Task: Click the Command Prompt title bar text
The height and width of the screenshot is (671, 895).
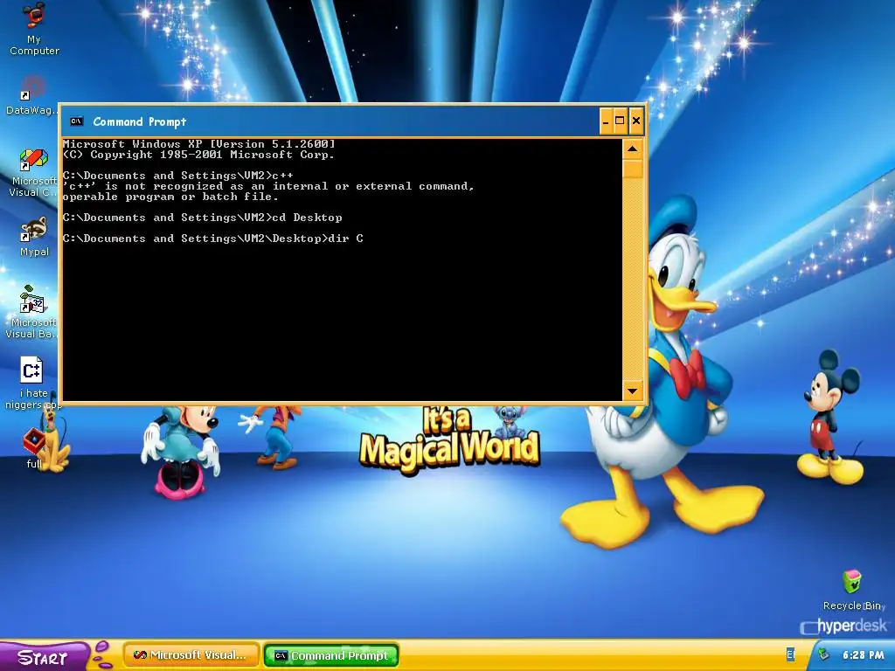Action: coord(139,121)
